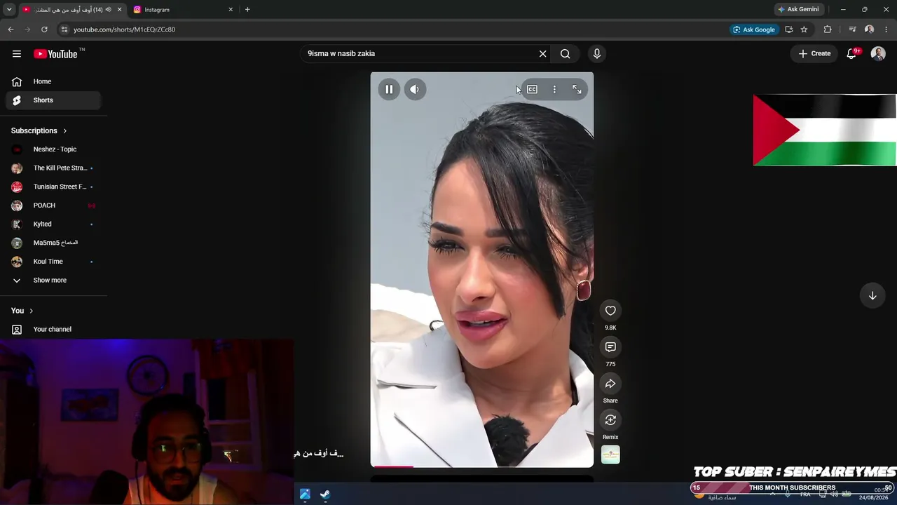
Task: Pause the playing Short
Action: (389, 89)
